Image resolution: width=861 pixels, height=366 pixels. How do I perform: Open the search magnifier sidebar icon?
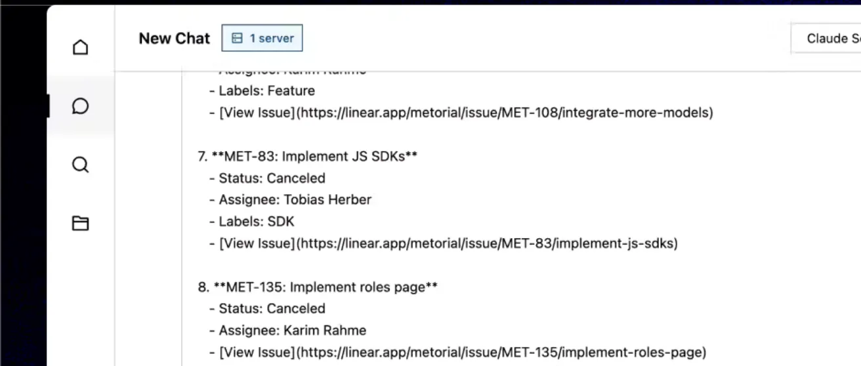click(x=80, y=165)
